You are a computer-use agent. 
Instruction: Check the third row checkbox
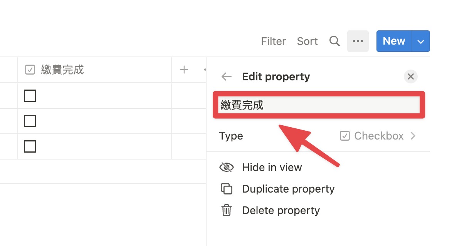[30, 146]
